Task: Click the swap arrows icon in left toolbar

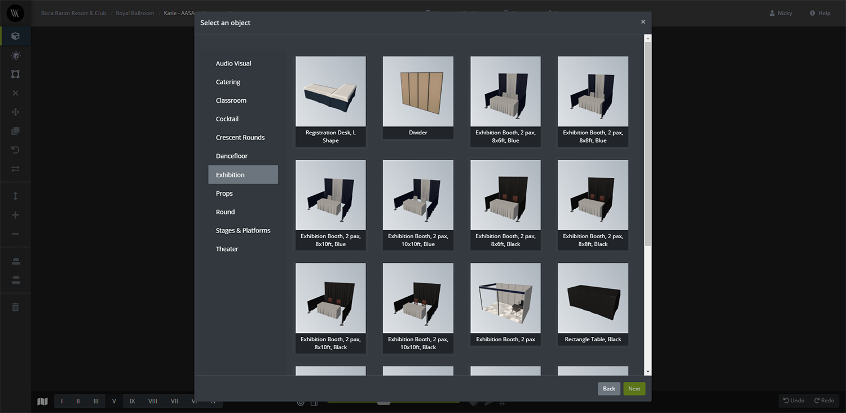Action: tap(15, 169)
